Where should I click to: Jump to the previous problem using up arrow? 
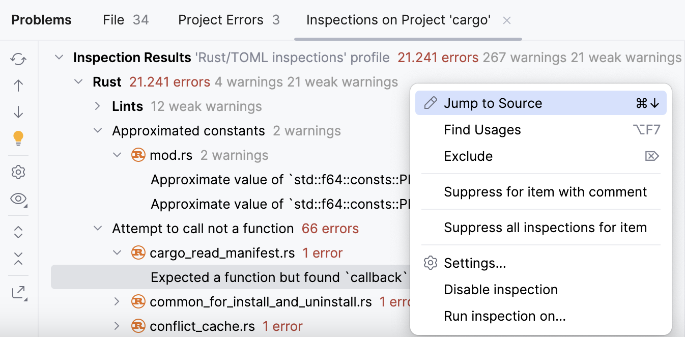(18, 86)
